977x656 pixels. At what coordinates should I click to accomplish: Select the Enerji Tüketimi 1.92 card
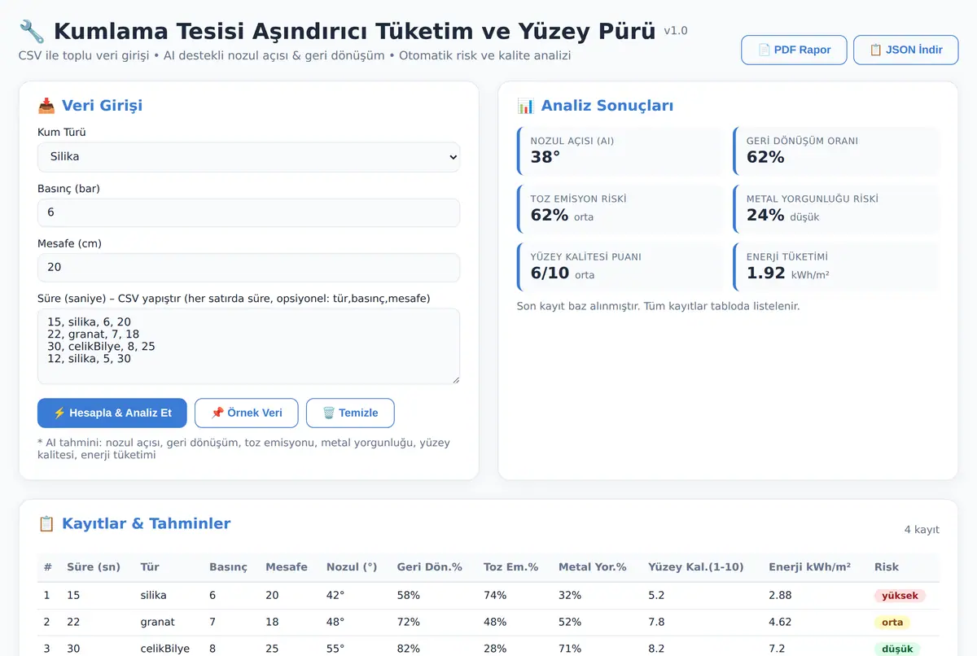point(836,267)
